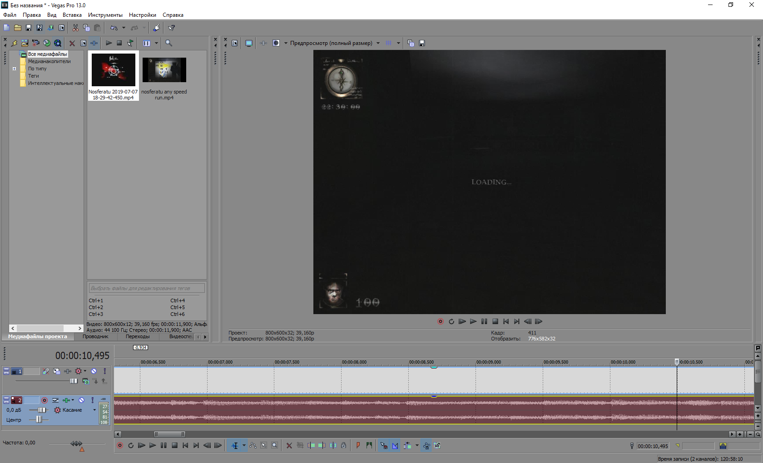Screen dimensions: 763x463
Task: Adjust video track 1 level slider
Action: pos(74,381)
